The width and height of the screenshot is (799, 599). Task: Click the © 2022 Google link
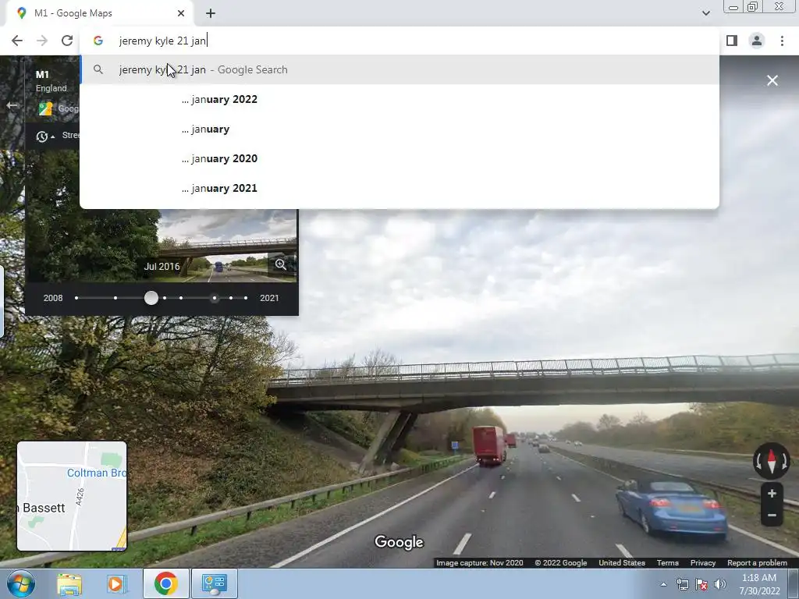coord(560,563)
